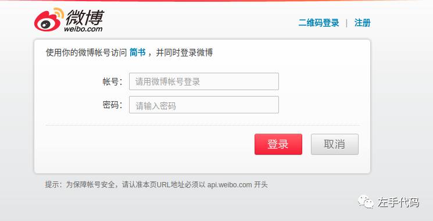Click the 密码 field label

tap(112, 105)
